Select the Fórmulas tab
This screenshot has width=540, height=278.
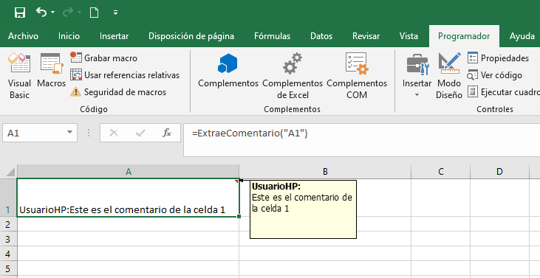(x=272, y=36)
